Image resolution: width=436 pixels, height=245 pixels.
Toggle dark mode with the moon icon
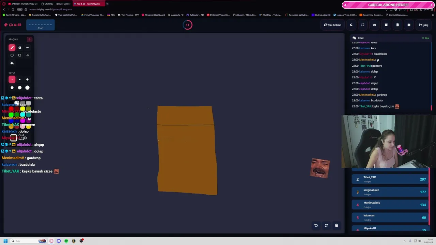pyautogui.click(x=351, y=25)
